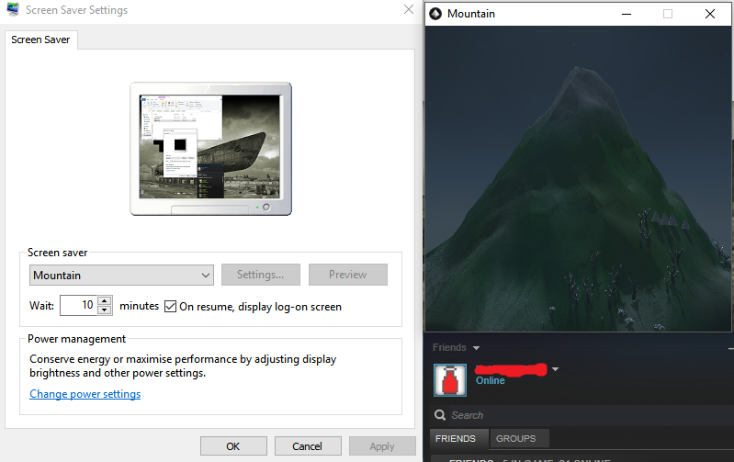Click the Cancel button
The width and height of the screenshot is (734, 462).
[x=308, y=446]
